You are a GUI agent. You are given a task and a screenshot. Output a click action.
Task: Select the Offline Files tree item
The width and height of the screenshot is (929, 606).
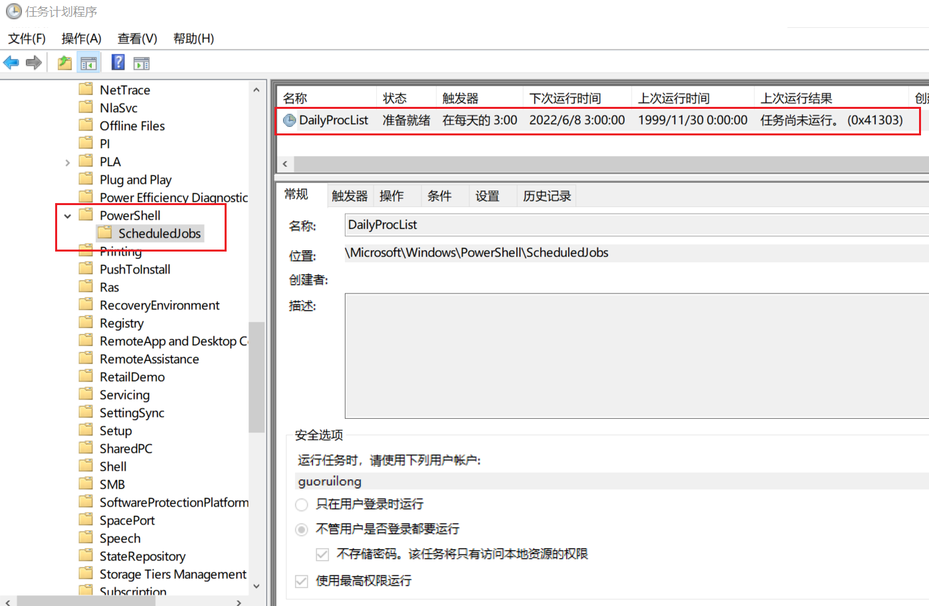pos(132,125)
